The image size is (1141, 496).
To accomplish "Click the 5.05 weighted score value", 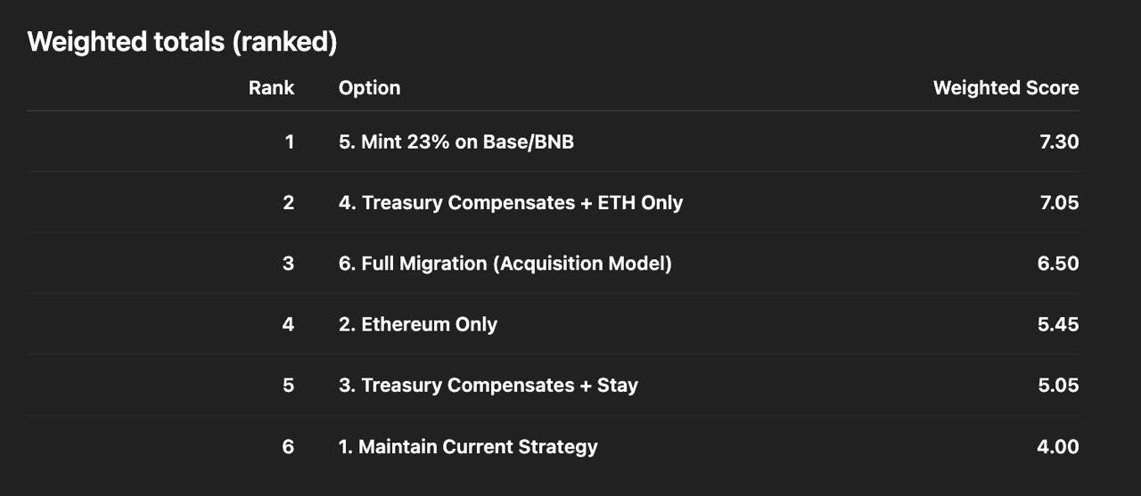I will pos(1058,386).
